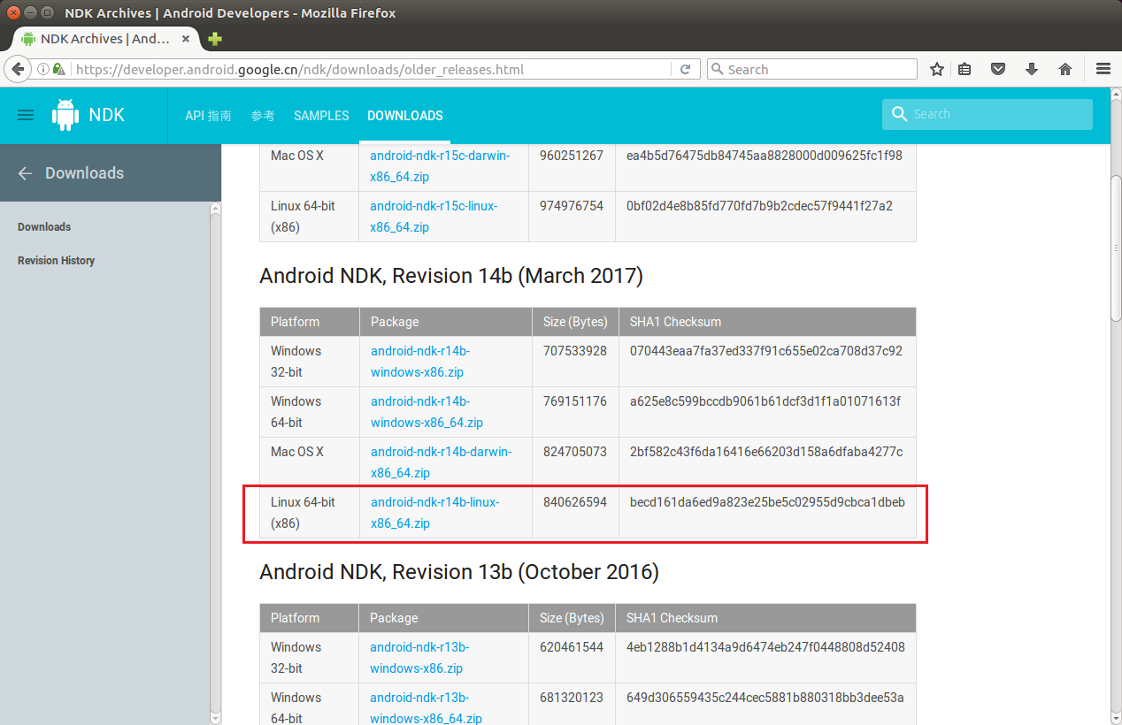Open new tab with plus icon

[214, 39]
